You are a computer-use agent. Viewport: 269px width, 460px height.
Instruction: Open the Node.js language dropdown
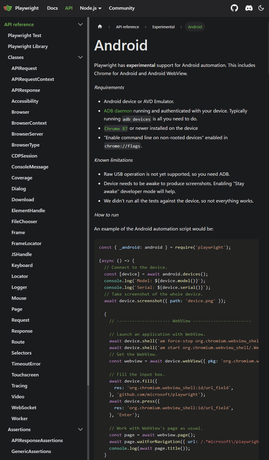point(90,8)
